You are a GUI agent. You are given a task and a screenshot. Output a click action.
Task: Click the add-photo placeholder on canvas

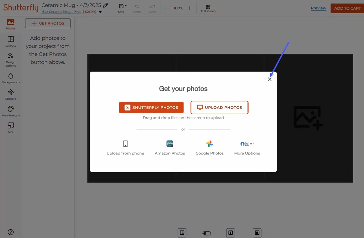tap(308, 118)
